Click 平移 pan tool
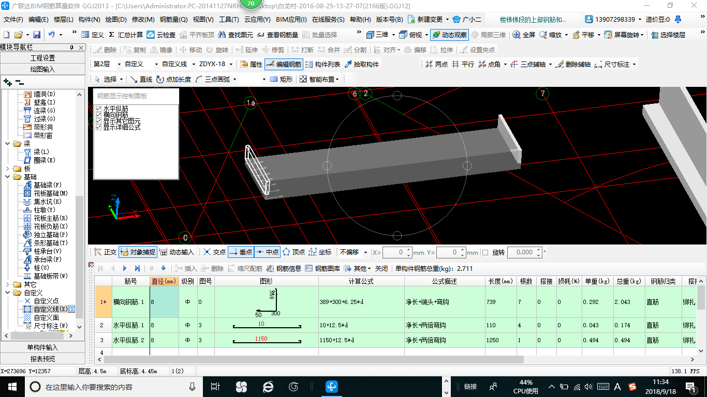The width and height of the screenshot is (707, 397). (x=583, y=35)
